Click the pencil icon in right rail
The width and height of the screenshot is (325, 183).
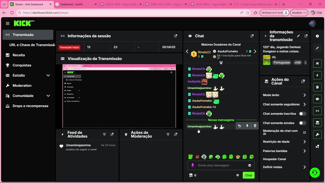click(x=317, y=48)
